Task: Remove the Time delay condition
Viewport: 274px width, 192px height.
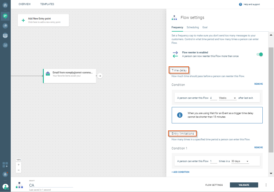Action: click(258, 84)
